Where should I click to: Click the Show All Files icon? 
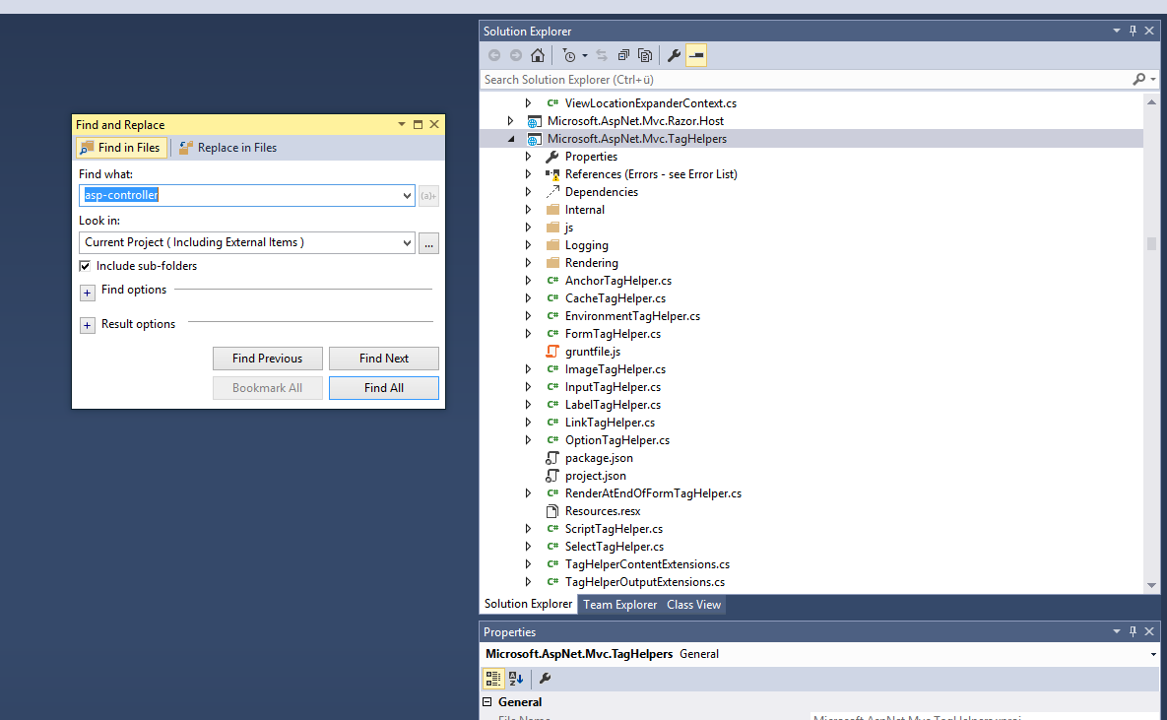click(x=645, y=55)
